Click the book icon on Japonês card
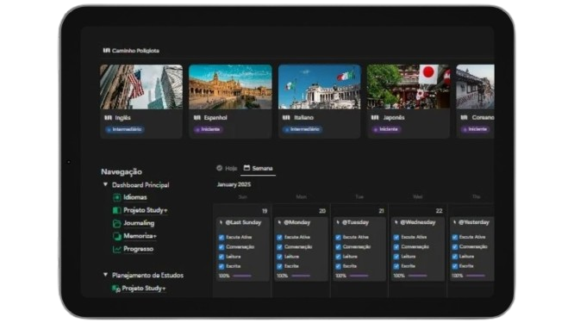 click(x=375, y=118)
